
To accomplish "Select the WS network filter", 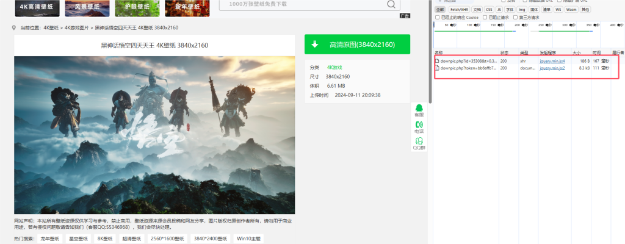I will [x=558, y=10].
